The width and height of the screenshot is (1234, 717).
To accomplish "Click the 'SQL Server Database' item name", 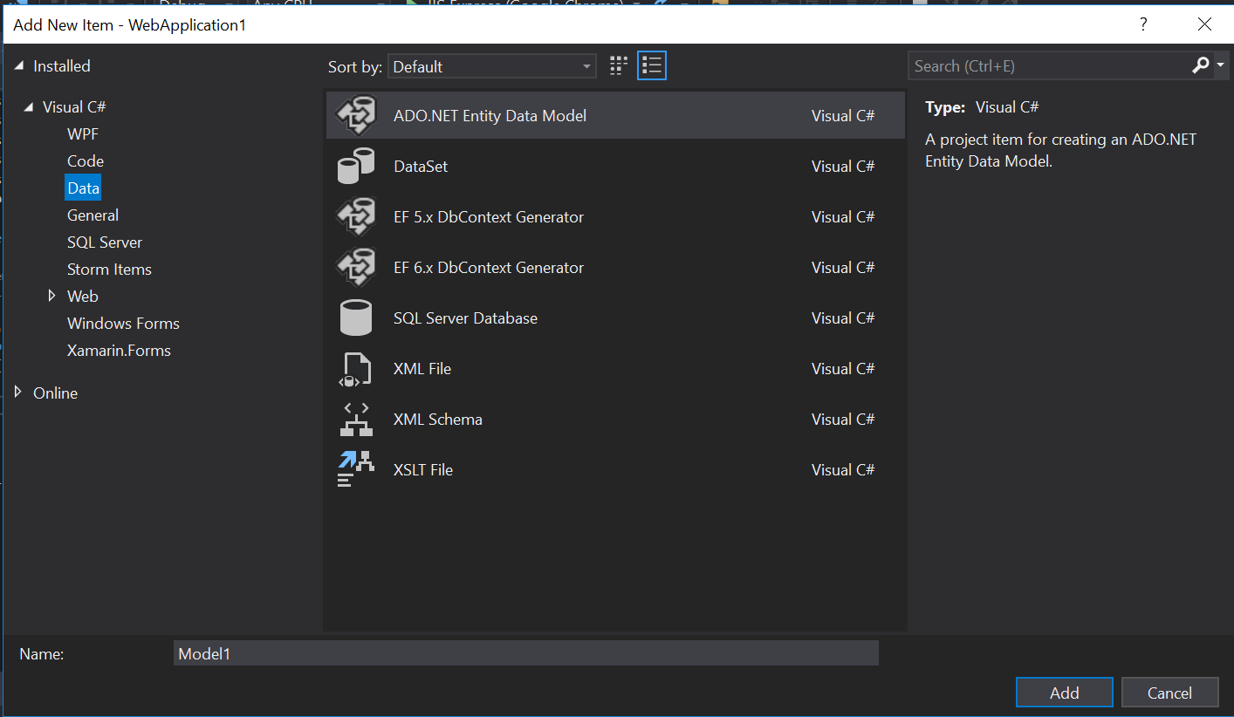I will [x=465, y=318].
